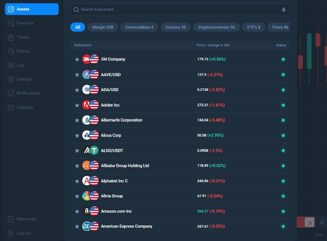Select the Adobe Inc instrument name
Screen dimensions: 327x241
[110, 105]
